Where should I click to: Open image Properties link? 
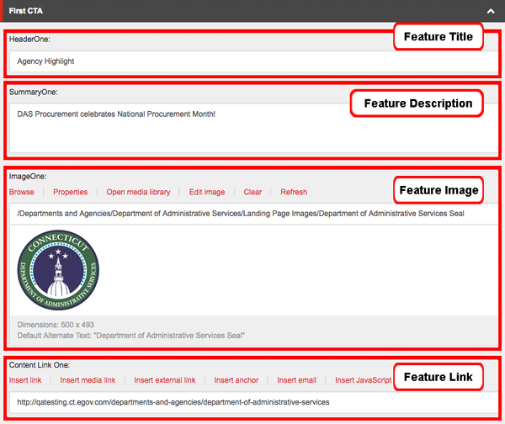tap(70, 192)
